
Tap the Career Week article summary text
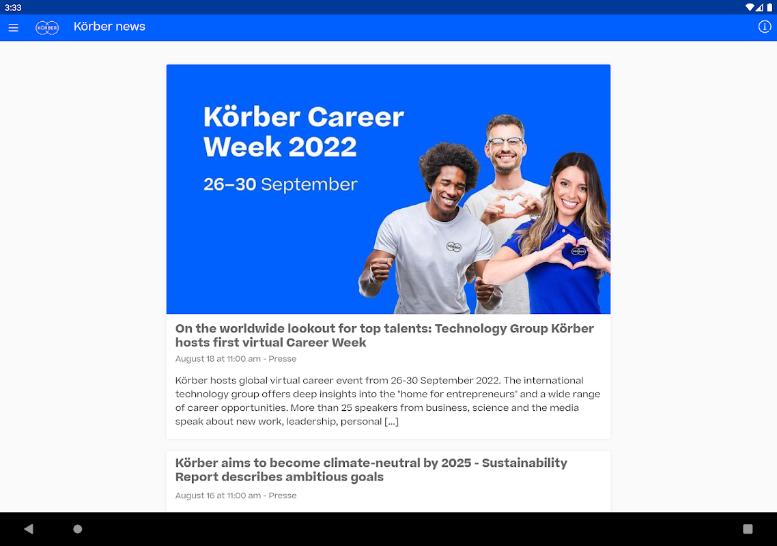pos(388,401)
